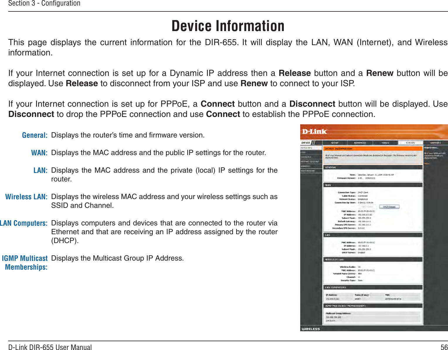This screenshot has width=448, height=350.
Task: Click the D-Link logo in router banner
Action: pos(314,132)
